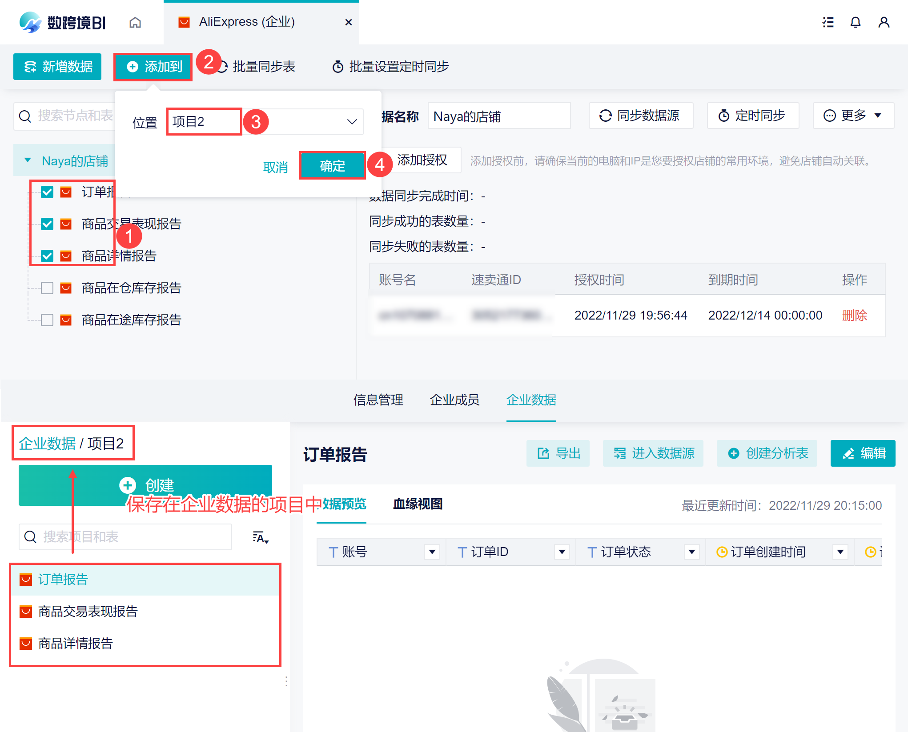The height and width of the screenshot is (732, 908).
Task: Open the user profile icon
Action: pos(884,22)
